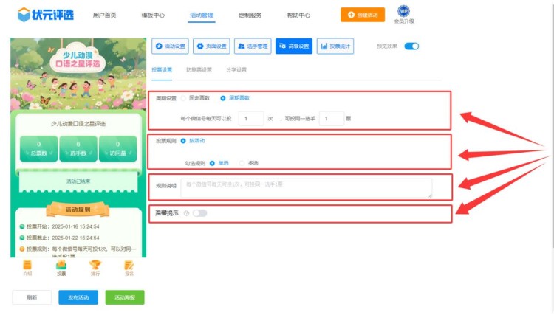
Task: Click the 报名 sign-up icon
Action: (129, 266)
